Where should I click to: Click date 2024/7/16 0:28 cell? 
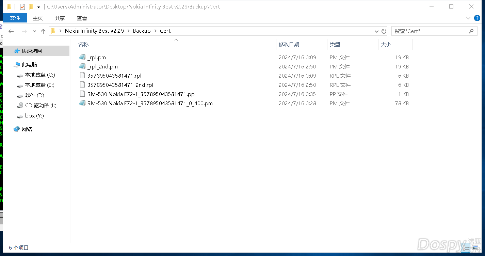coord(297,103)
